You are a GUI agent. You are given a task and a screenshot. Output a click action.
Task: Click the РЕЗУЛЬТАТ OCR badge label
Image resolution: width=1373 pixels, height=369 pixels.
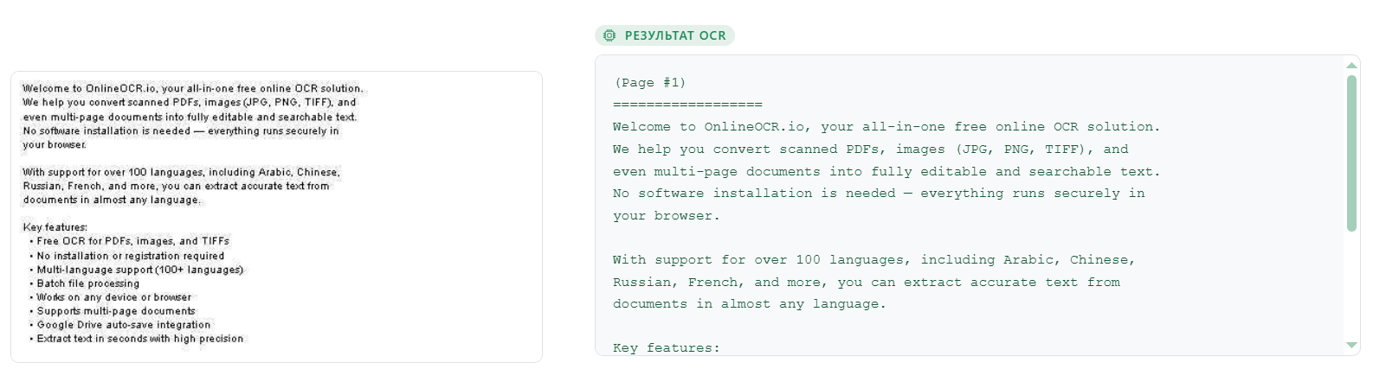(x=675, y=35)
